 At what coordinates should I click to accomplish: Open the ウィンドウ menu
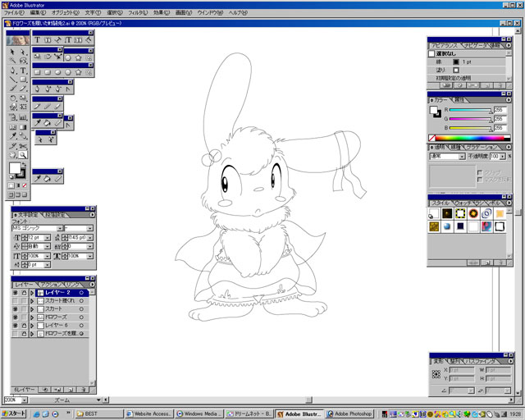pos(210,13)
